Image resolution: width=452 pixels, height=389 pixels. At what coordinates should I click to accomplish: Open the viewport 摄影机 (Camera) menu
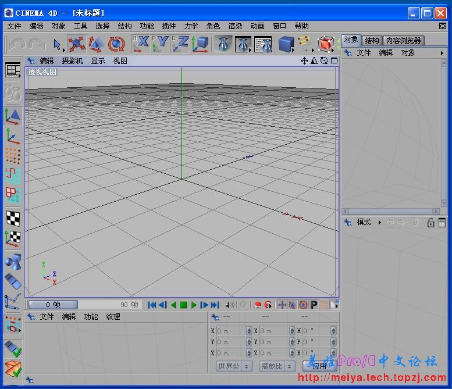[x=72, y=61]
